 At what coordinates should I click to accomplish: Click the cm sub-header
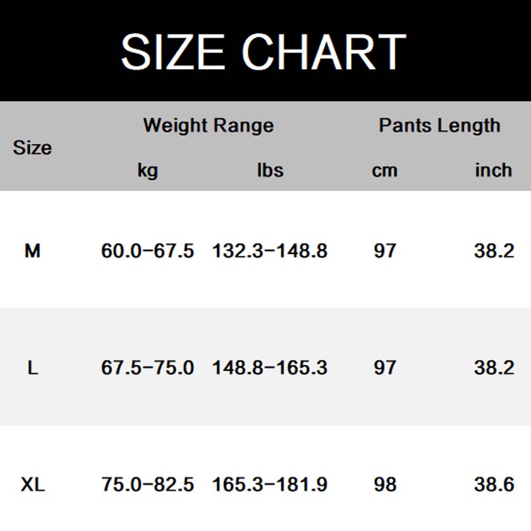point(384,170)
